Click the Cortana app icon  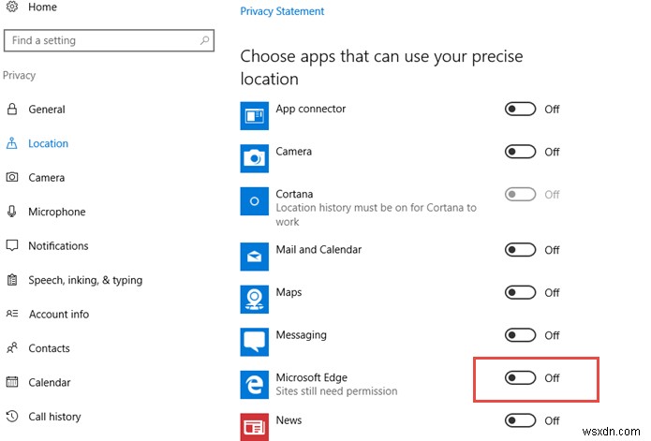coord(254,201)
